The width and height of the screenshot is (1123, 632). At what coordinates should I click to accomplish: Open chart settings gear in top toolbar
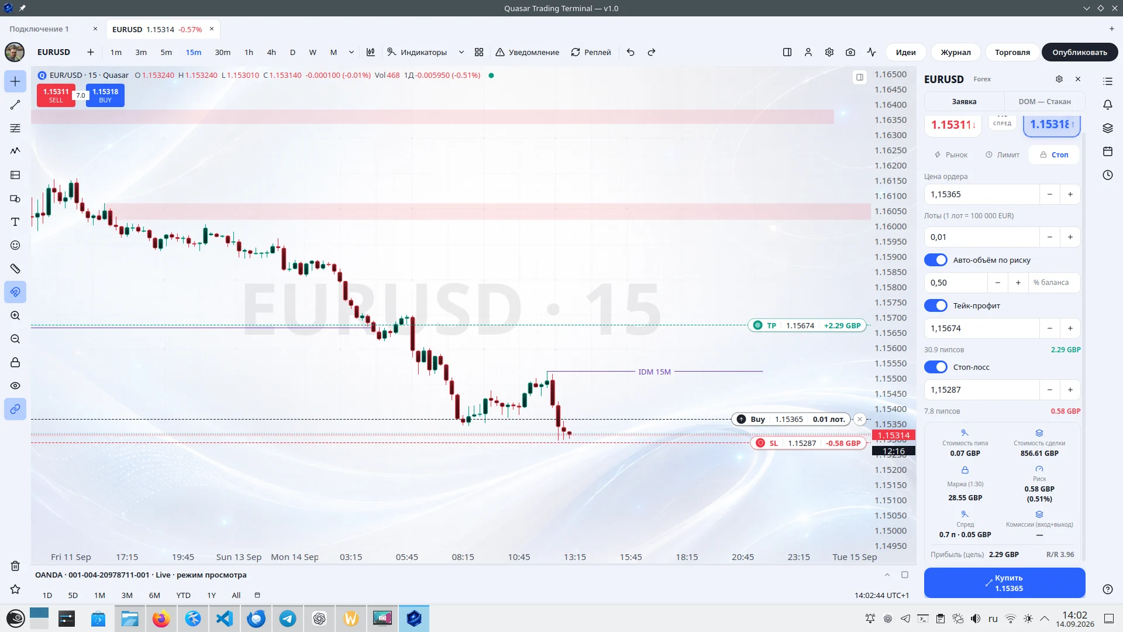point(829,52)
